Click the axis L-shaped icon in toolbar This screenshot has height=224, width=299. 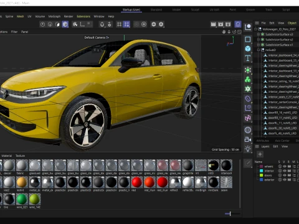(x=82, y=24)
